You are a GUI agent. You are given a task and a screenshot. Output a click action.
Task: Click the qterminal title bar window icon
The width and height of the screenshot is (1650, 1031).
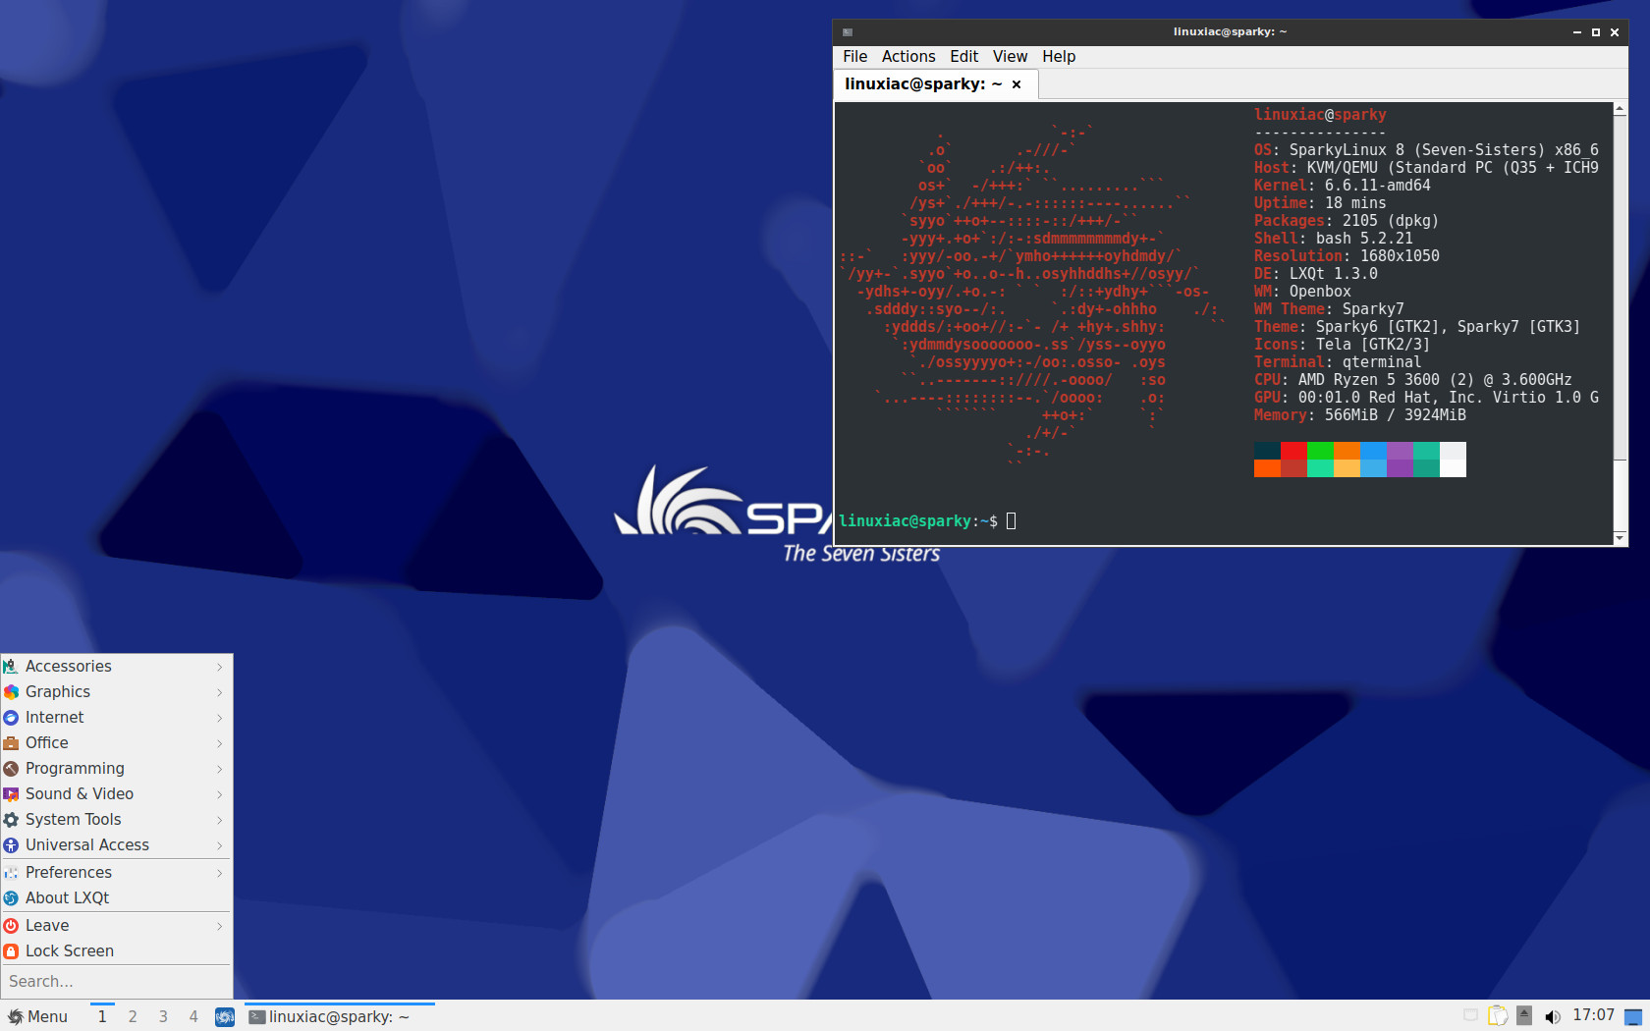[848, 32]
